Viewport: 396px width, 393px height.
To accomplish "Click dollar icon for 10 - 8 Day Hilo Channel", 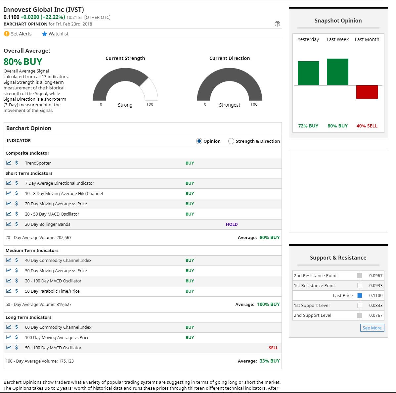I will tap(17, 193).
